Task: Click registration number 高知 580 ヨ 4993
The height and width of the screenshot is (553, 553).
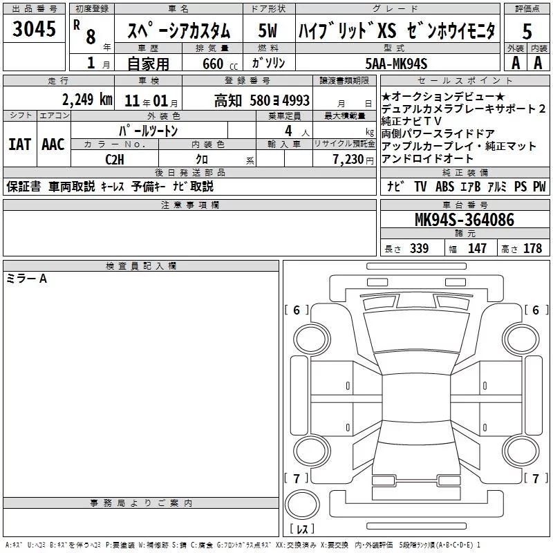Action: click(x=262, y=101)
